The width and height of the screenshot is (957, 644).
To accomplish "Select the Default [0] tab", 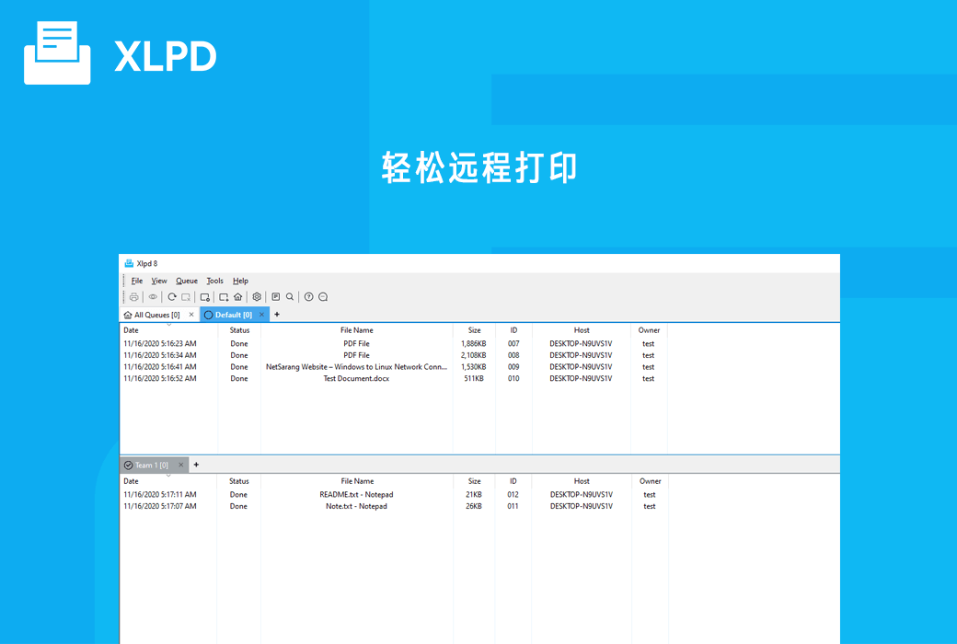I will (234, 315).
